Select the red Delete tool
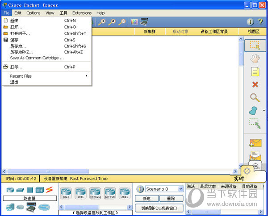268x217 pixels. 255,84
